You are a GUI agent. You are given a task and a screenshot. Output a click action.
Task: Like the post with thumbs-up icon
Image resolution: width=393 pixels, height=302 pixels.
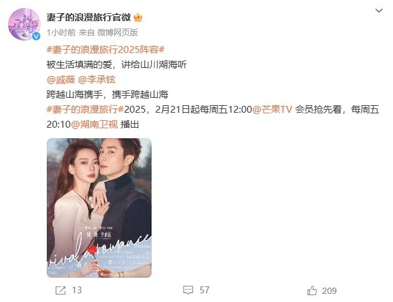tap(312, 291)
